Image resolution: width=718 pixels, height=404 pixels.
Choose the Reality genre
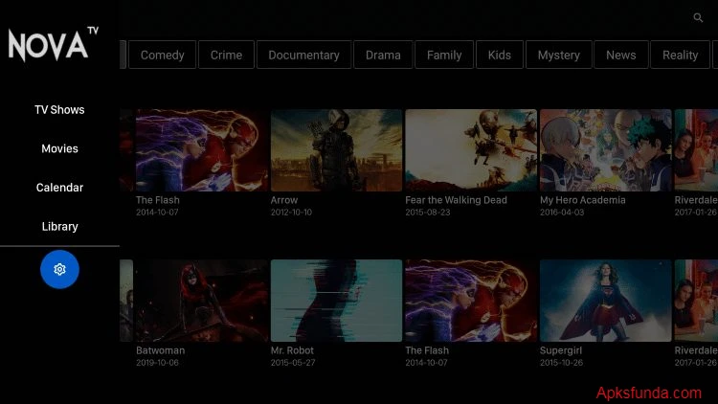(x=680, y=55)
